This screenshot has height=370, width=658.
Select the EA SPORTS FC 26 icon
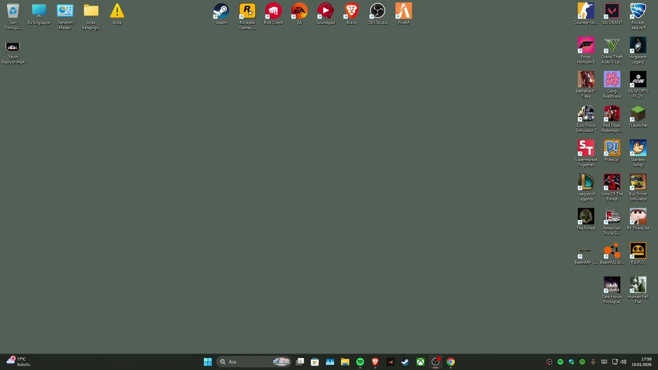tap(638, 85)
